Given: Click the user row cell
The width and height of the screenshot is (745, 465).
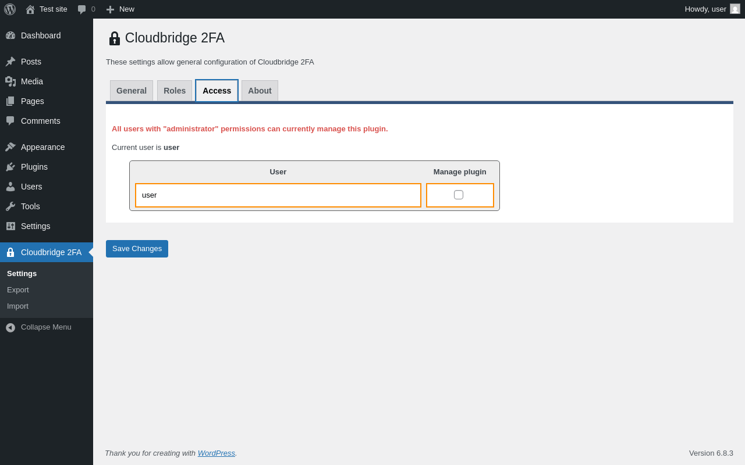Looking at the screenshot, I should coord(278,195).
